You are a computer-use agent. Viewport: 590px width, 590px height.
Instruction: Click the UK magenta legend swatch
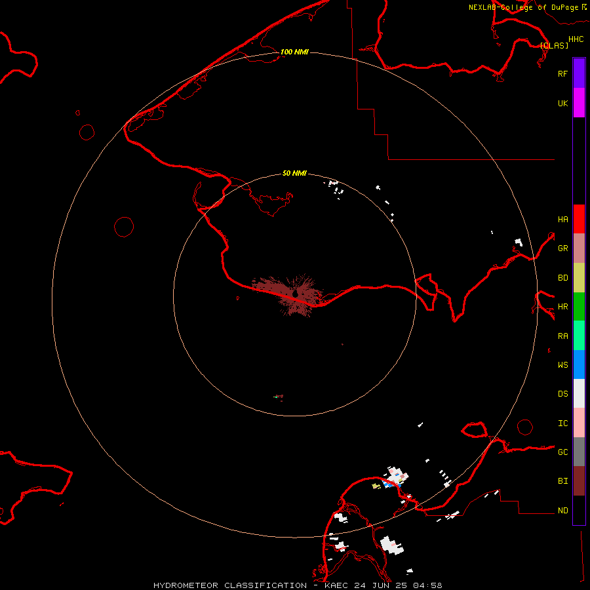(579, 103)
